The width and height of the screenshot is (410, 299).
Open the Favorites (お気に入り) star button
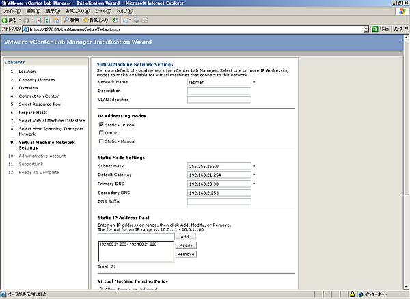click(94, 20)
